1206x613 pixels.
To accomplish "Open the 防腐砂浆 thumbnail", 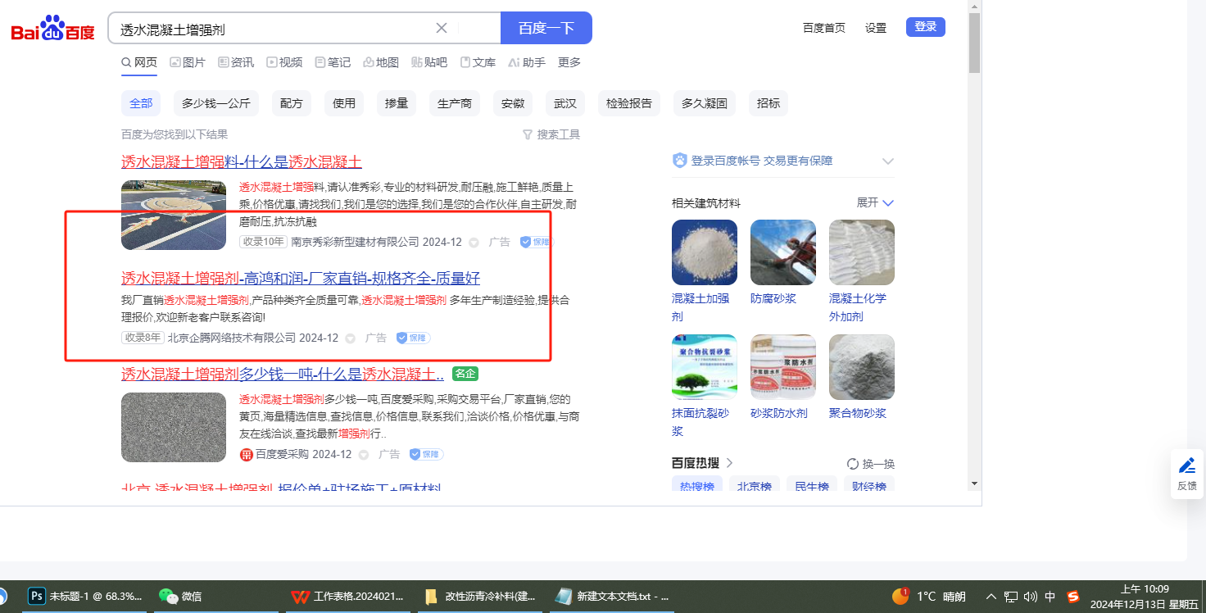I will coord(783,252).
